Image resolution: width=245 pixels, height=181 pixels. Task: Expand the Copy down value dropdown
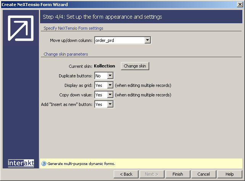coord(110,95)
